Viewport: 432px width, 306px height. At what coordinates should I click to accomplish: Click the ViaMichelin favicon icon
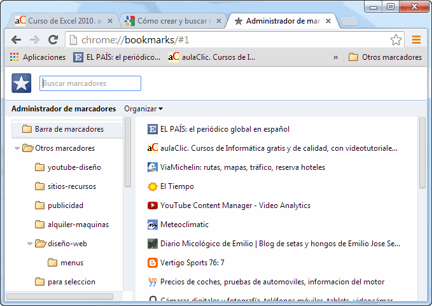152,167
